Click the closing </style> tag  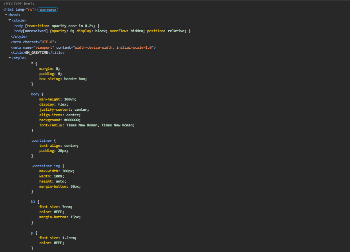coord(19,37)
